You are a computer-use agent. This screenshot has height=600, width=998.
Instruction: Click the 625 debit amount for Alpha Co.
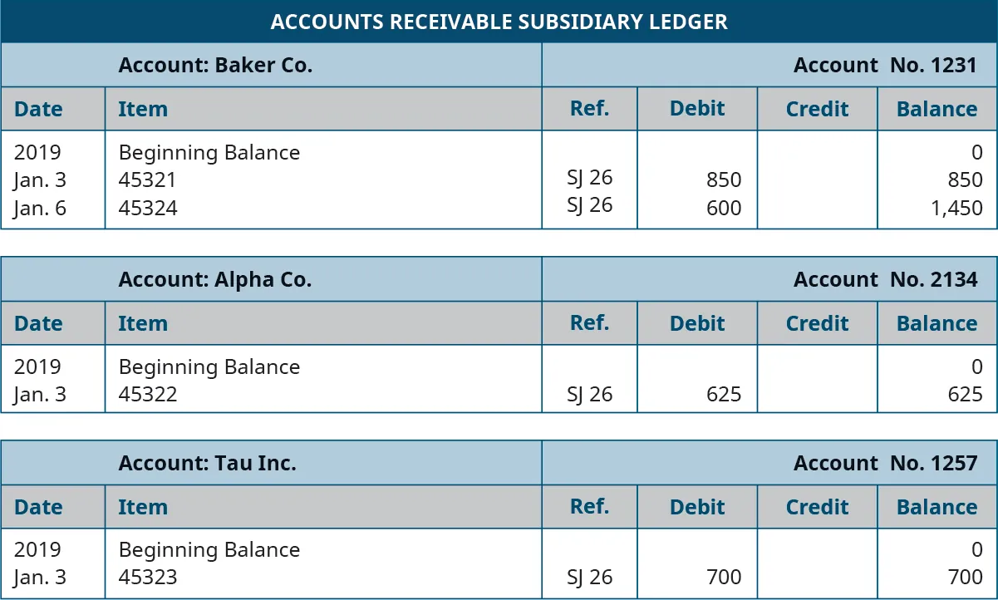click(x=723, y=394)
